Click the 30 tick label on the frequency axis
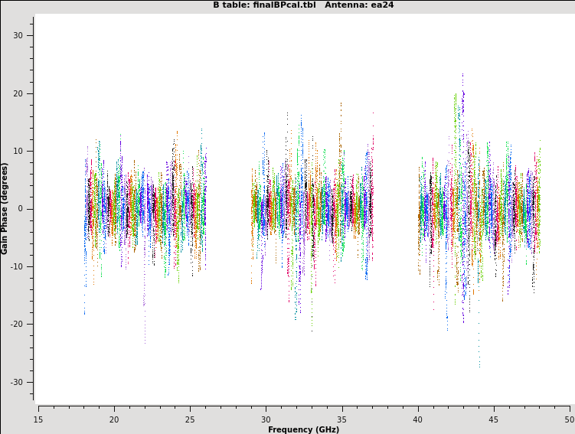The height and width of the screenshot is (434, 575). point(266,419)
